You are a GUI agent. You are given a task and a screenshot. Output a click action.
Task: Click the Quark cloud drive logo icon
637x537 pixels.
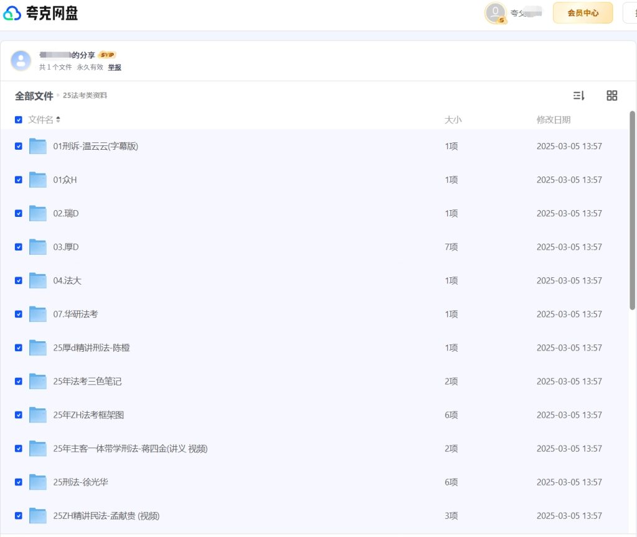tap(12, 14)
